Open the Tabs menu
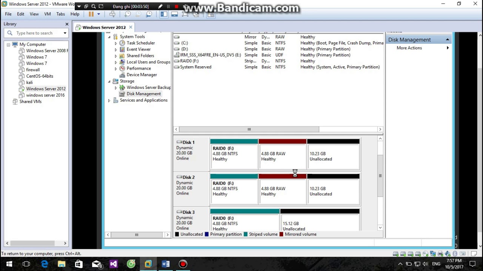483x271 pixels. pyautogui.click(x=60, y=14)
